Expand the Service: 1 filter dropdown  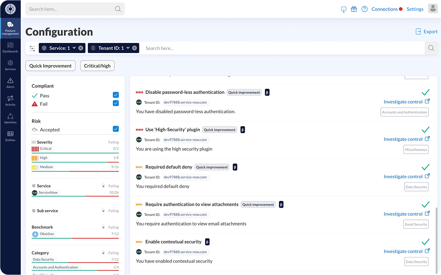74,48
